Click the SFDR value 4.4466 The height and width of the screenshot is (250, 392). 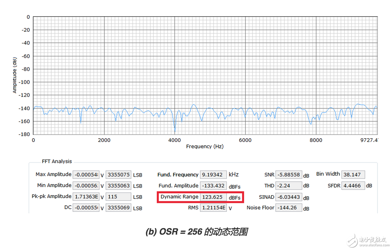[353, 186]
